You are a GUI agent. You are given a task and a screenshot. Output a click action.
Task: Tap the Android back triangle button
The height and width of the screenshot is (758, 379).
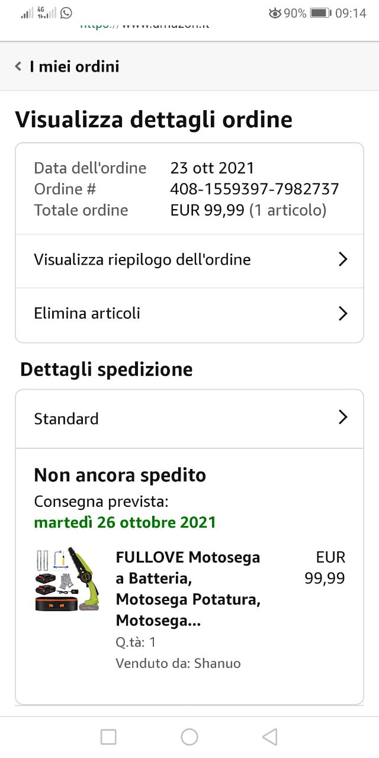(x=270, y=737)
